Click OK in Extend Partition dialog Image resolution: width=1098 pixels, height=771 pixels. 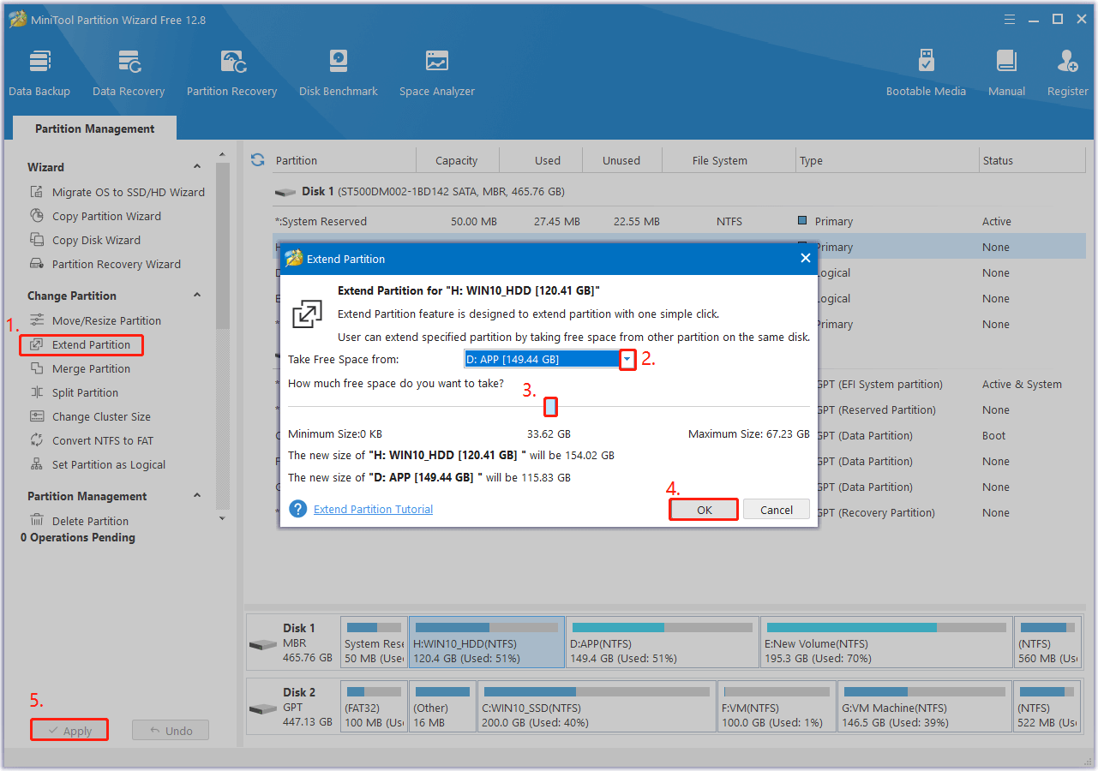tap(704, 510)
